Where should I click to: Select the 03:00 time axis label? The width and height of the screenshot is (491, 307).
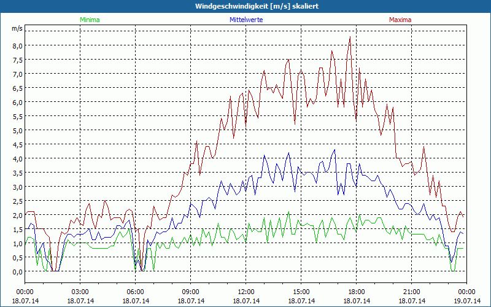[80, 292]
